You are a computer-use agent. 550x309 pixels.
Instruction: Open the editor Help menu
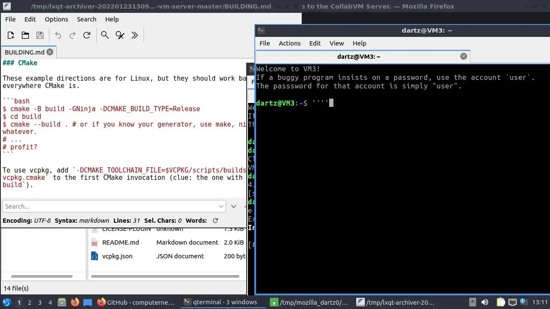click(112, 19)
